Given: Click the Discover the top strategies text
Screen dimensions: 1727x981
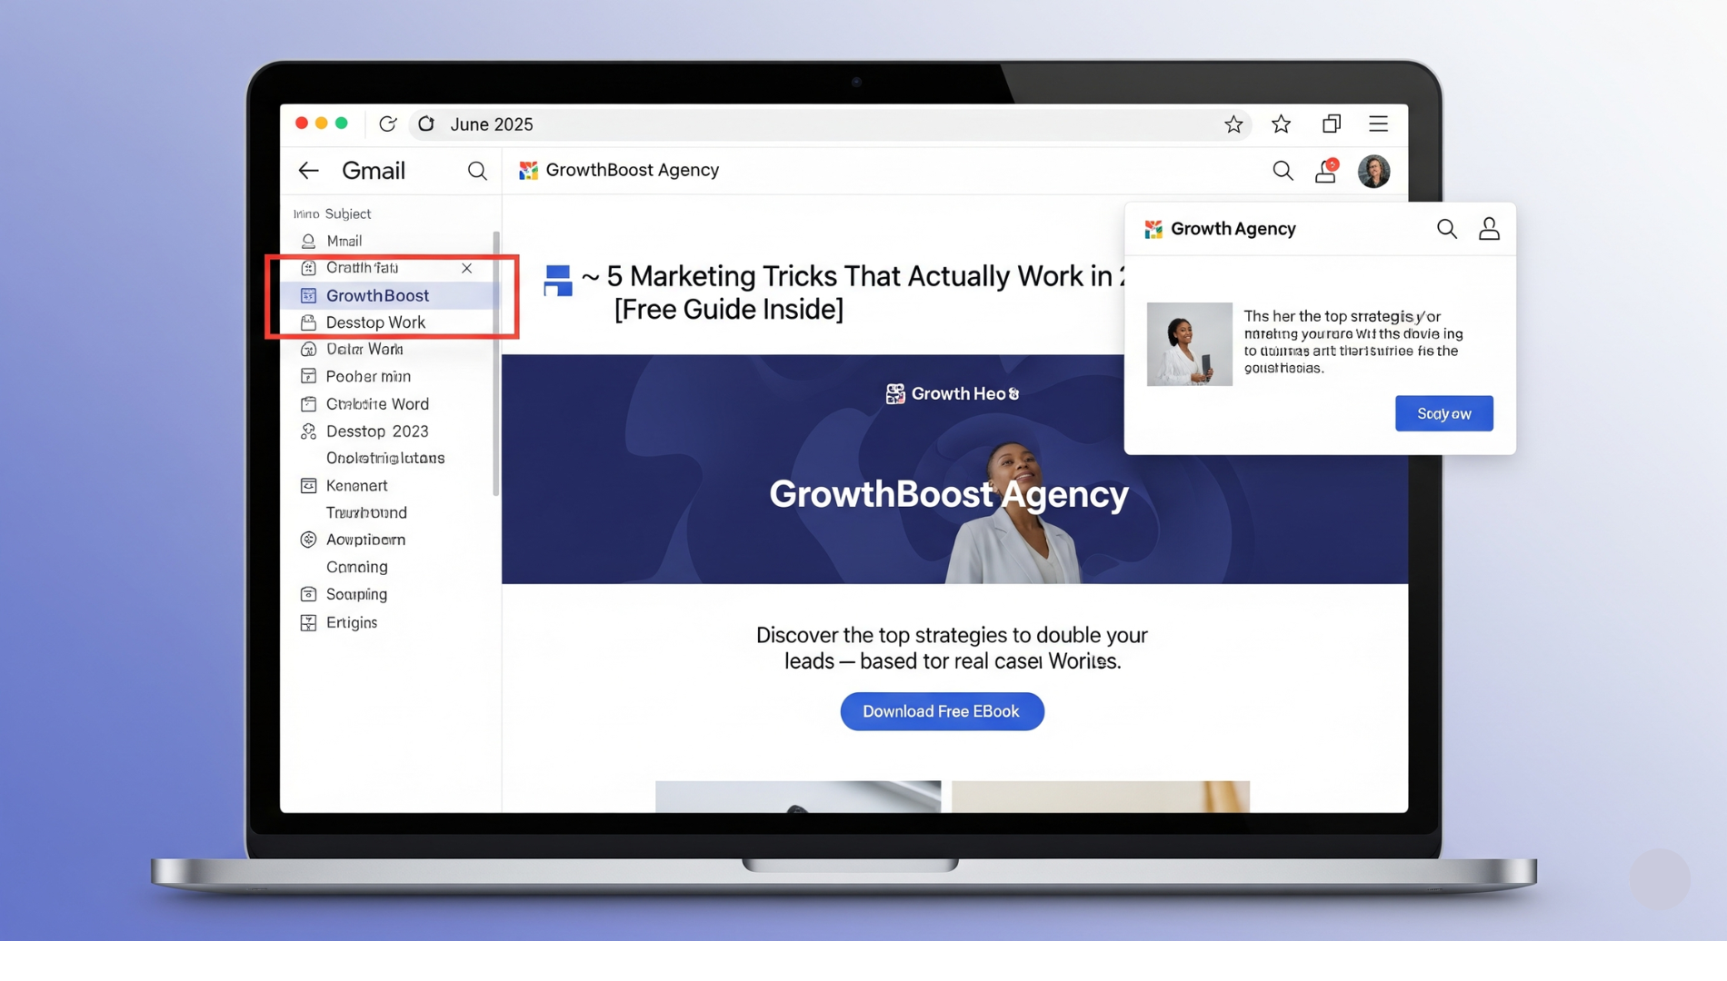Looking at the screenshot, I should pos(952,648).
